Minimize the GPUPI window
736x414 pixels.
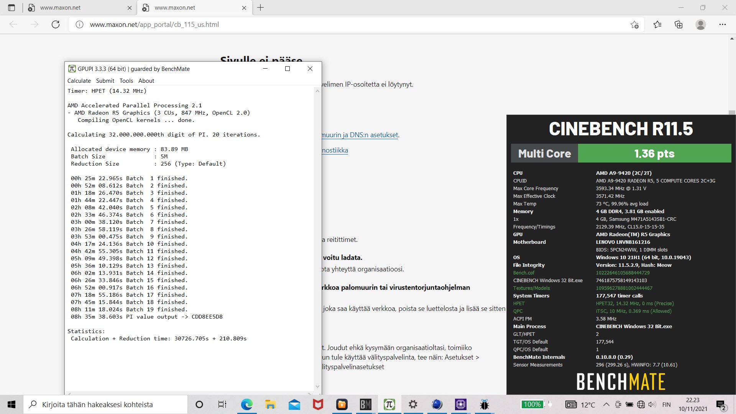point(265,69)
